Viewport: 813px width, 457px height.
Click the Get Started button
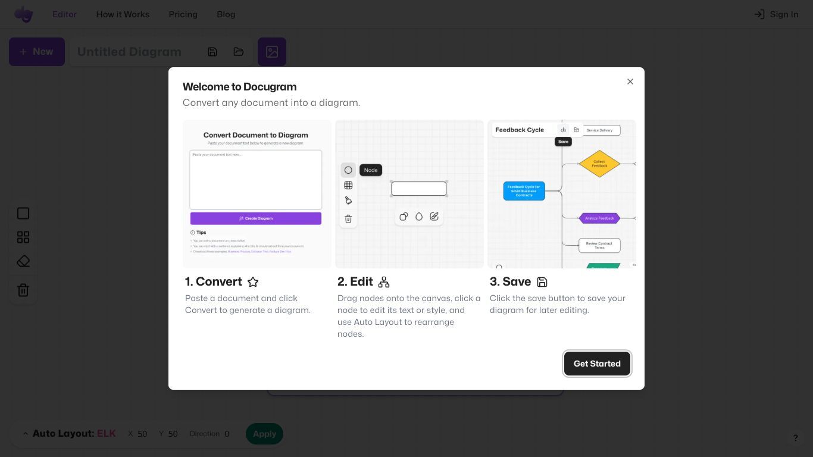tap(597, 364)
